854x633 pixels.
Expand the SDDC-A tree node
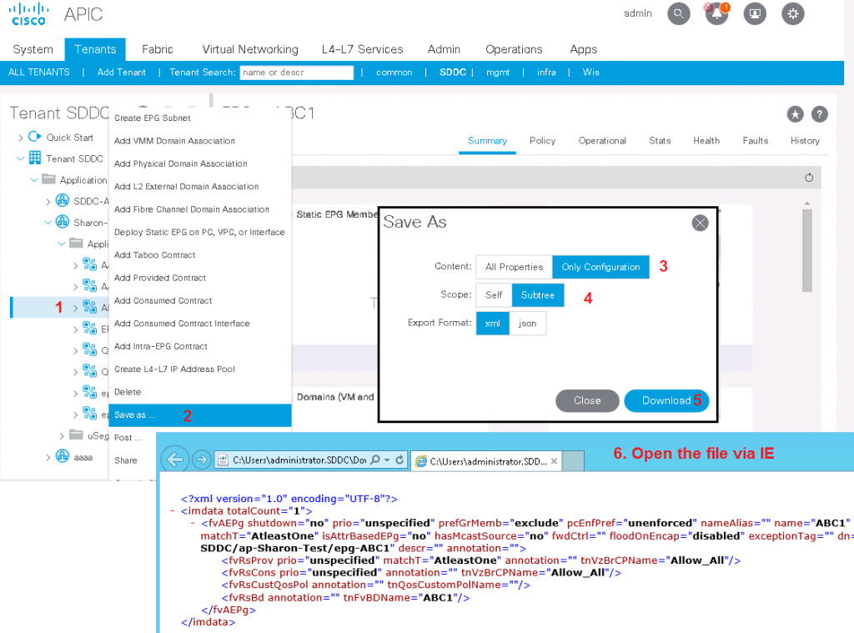pyautogui.click(x=48, y=202)
